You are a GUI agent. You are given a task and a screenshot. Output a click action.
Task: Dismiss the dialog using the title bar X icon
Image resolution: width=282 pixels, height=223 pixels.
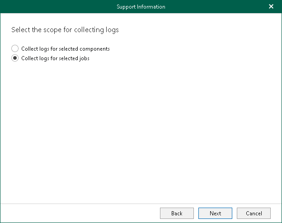tap(271, 6)
